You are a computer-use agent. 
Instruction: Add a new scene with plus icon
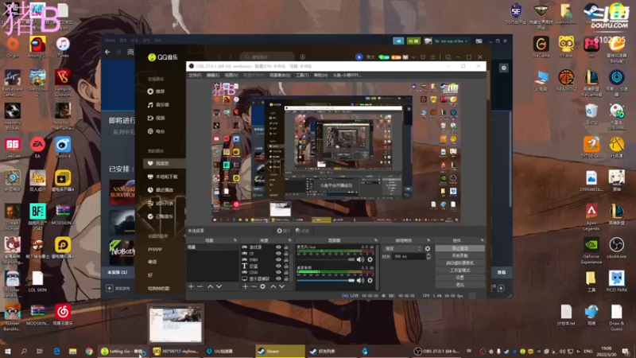[191, 286]
